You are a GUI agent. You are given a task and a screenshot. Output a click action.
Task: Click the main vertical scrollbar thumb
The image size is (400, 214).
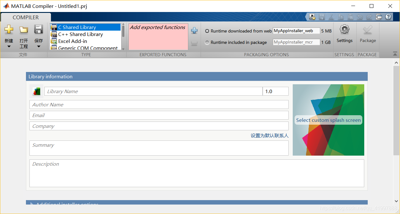pos(397,110)
